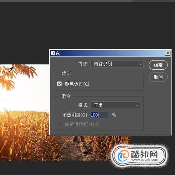175x175 pixels.
Task: Click the 颜色适应(C) label text
Action: tap(77, 84)
